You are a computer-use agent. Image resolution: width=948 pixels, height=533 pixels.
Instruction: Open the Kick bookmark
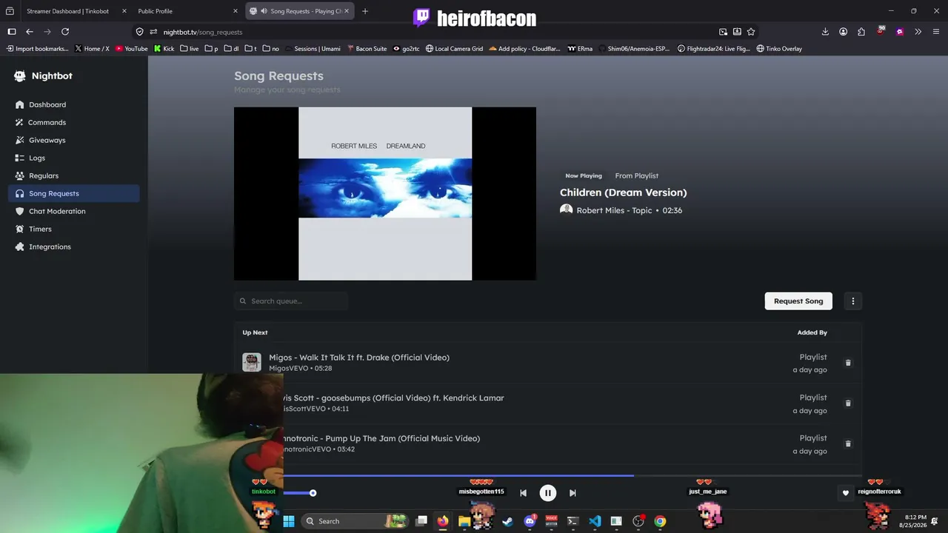164,49
